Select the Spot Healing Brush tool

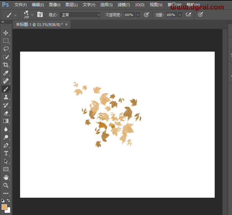click(x=6, y=81)
